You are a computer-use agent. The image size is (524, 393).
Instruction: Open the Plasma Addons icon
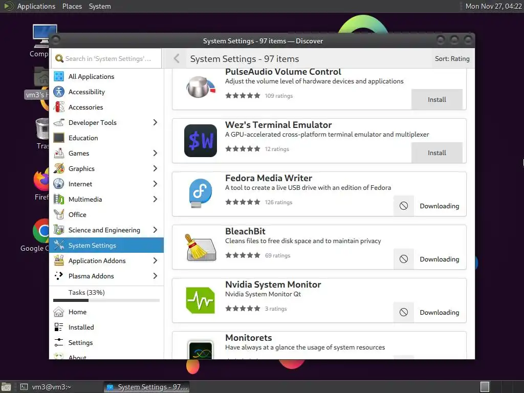(59, 276)
